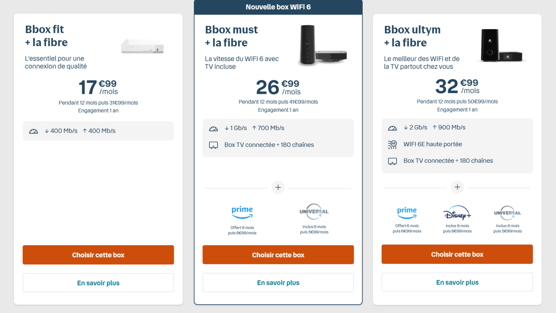The width and height of the screenshot is (556, 313).
Task: Choose the Bbox fit box
Action: [98, 255]
